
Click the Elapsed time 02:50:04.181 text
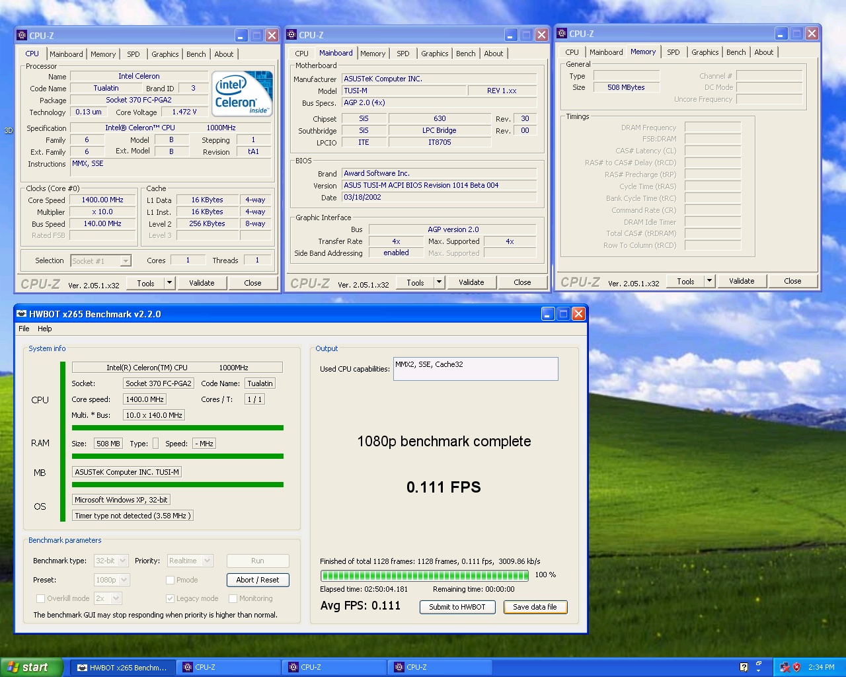click(364, 589)
